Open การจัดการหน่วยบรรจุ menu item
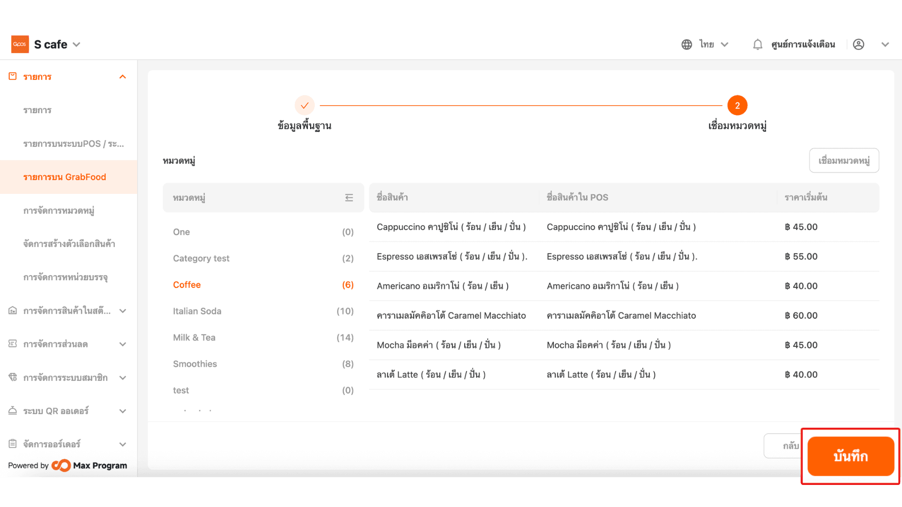Screen dimensions: 902x507 click(65, 277)
